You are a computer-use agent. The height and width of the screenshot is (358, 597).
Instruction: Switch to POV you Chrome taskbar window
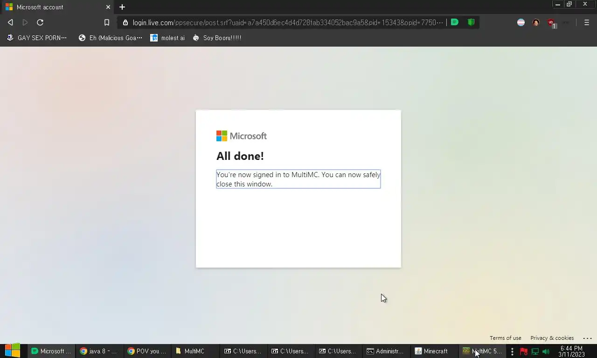pos(147,351)
